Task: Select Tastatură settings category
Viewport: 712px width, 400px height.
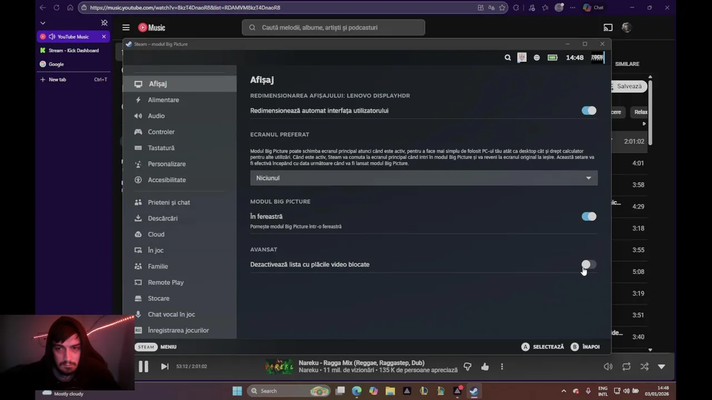Action: pyautogui.click(x=180, y=148)
